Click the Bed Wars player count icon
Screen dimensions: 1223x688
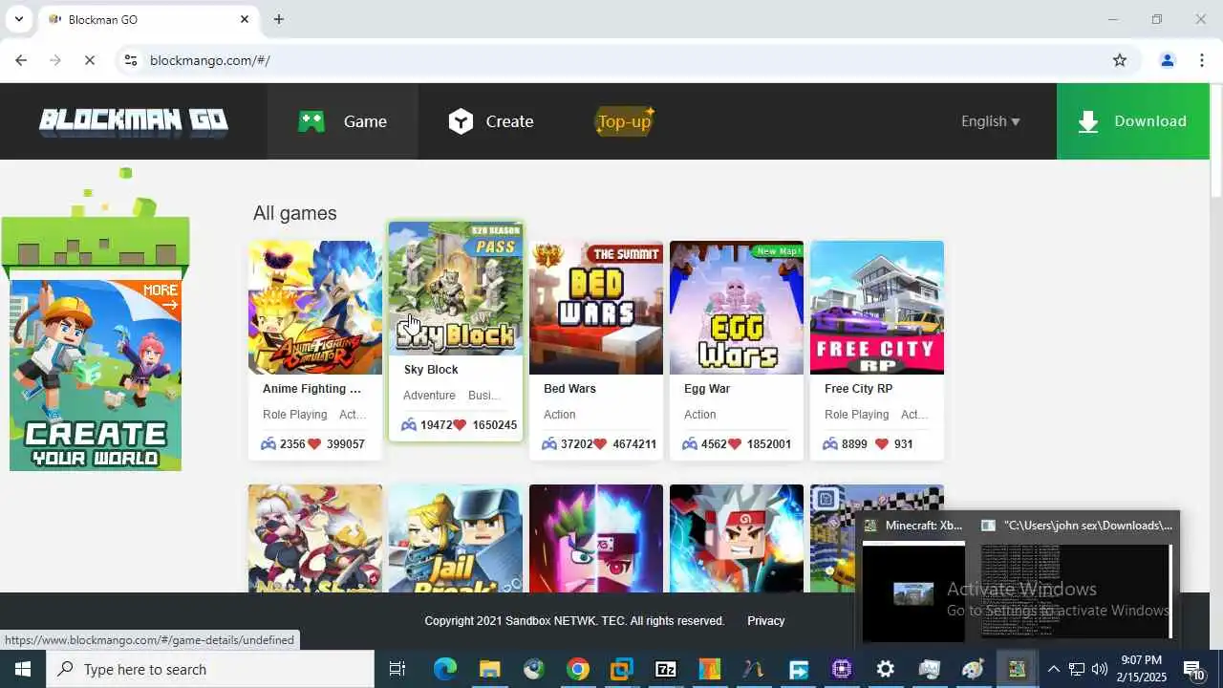coord(549,444)
